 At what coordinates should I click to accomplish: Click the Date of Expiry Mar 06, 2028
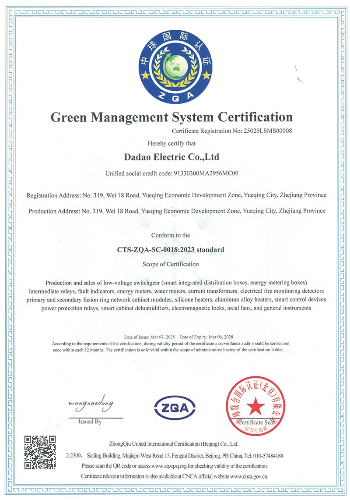206,336
